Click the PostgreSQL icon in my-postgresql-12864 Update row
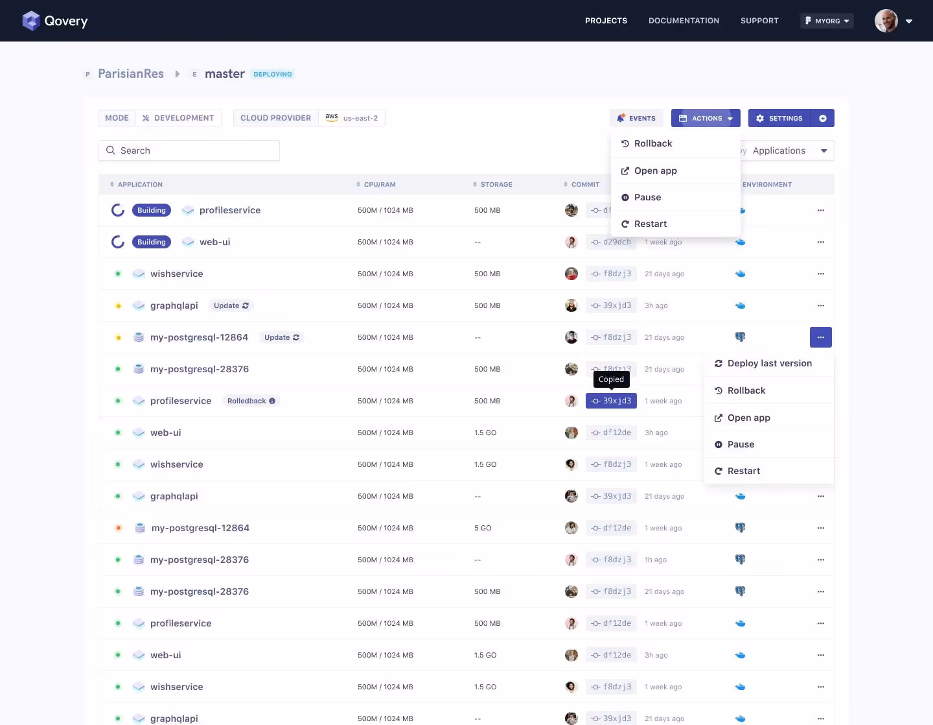933x725 pixels. pos(740,337)
